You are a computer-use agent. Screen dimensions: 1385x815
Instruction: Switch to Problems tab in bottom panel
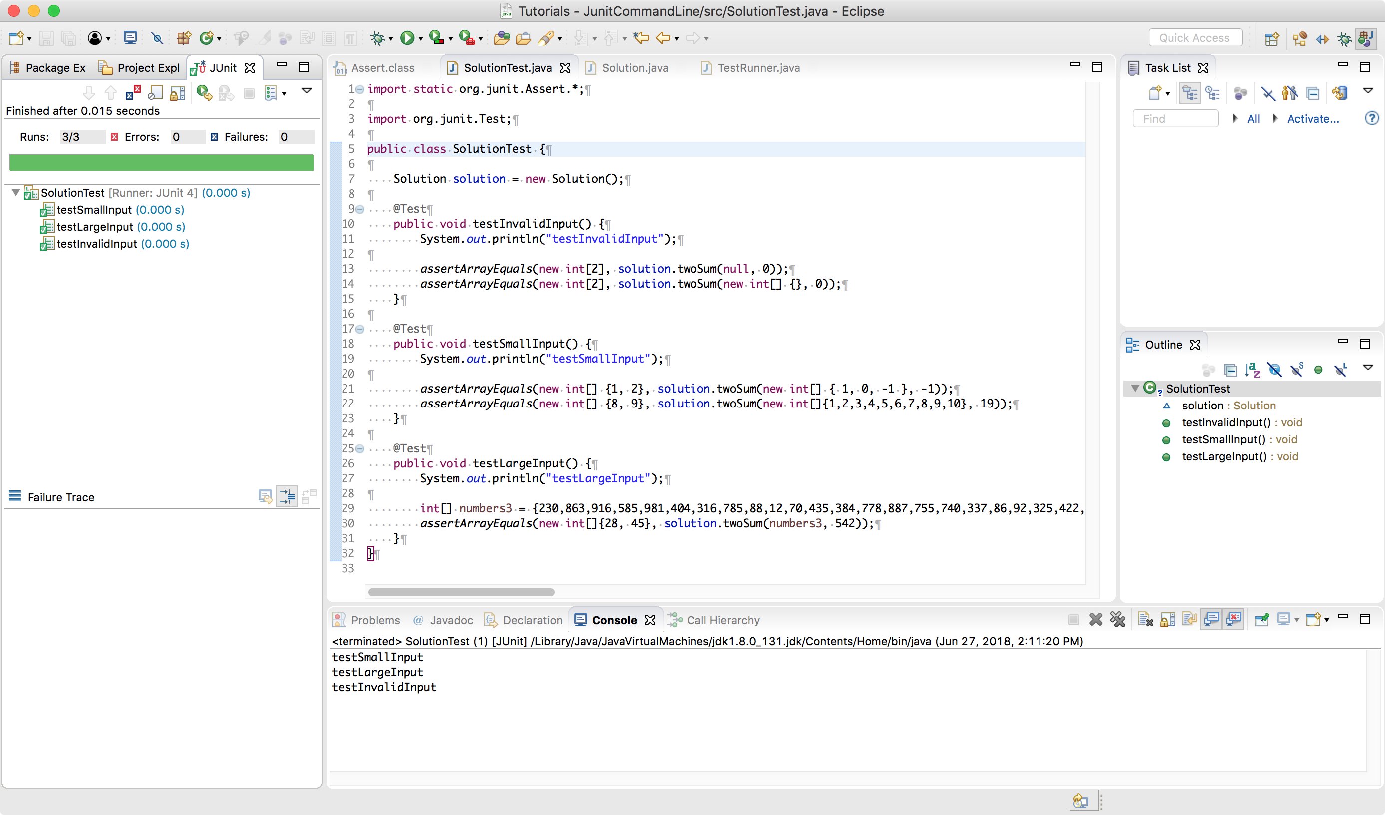point(366,620)
